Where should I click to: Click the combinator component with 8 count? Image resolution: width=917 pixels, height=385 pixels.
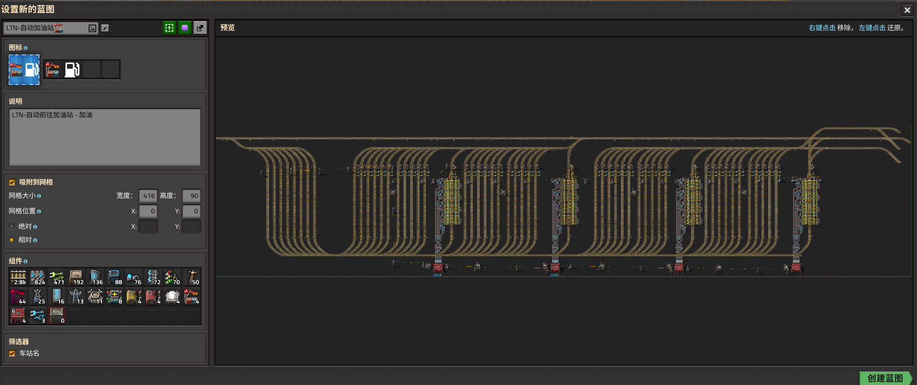115,297
